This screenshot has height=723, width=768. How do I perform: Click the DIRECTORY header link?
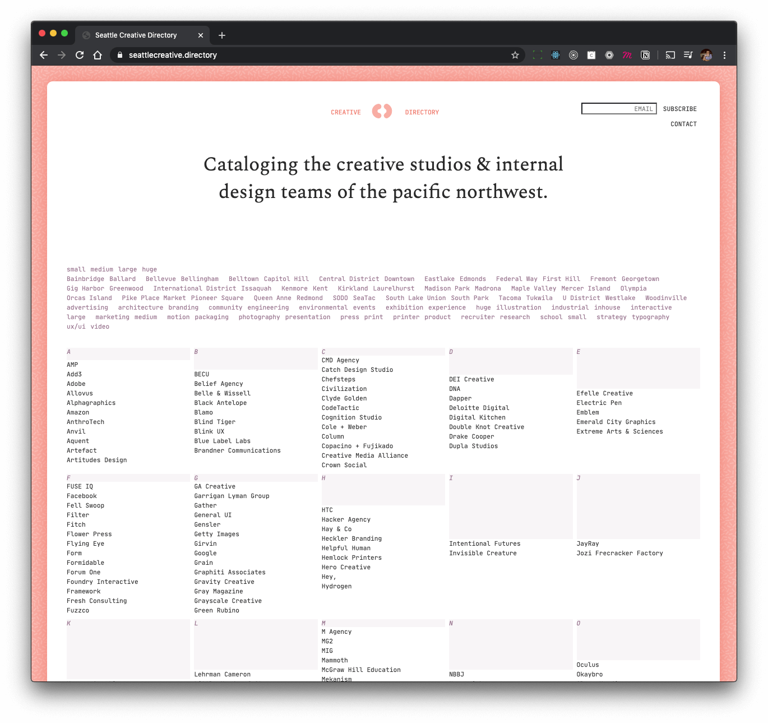pos(422,112)
